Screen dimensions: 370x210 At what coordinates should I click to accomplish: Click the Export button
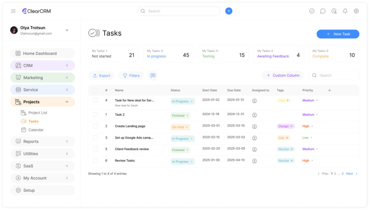click(102, 76)
